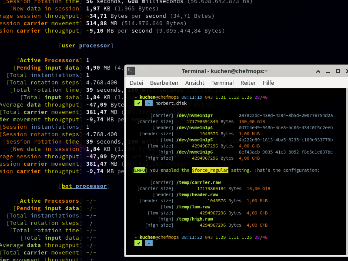348x261 pixels.
Task: Click the /temp/carrier.raw path
Action: pyautogui.click(x=197, y=182)
